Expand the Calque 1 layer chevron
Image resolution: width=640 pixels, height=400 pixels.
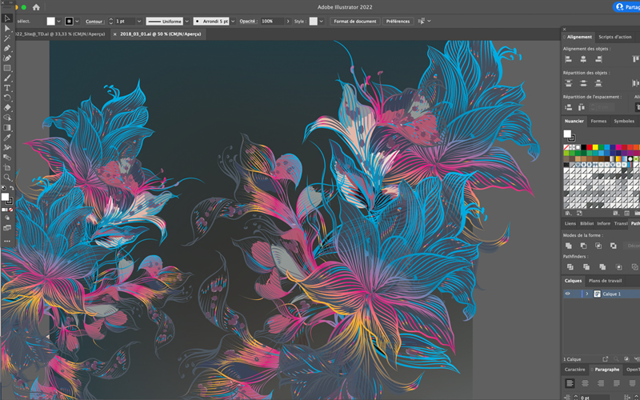(587, 294)
